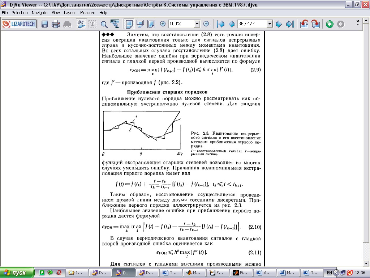Screen dimensions: 370x278
Task: Open the Selection menu
Action: tap(20, 13)
